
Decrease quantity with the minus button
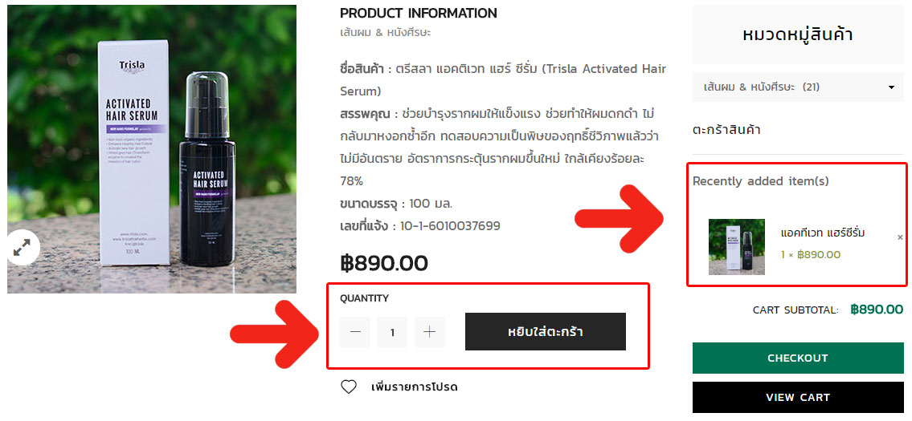pos(355,332)
